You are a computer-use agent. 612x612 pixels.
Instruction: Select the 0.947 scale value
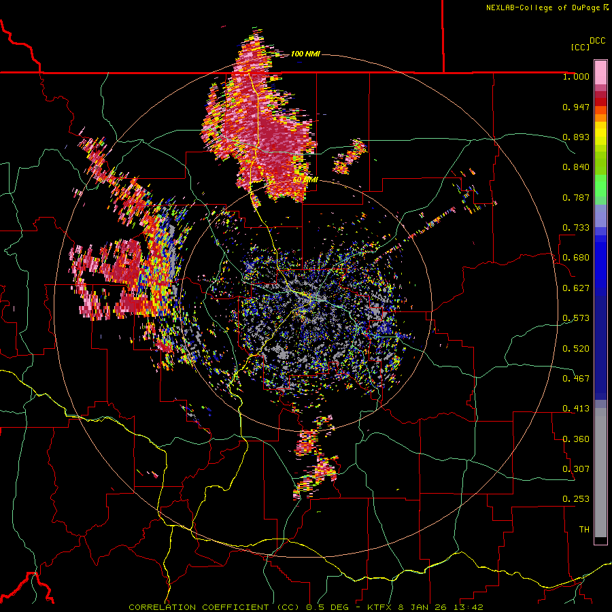pyautogui.click(x=576, y=107)
